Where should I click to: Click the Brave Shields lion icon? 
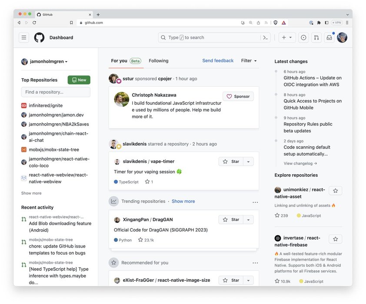tap(276, 23)
